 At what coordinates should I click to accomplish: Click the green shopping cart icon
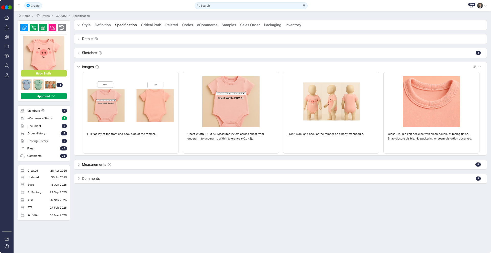click(34, 28)
